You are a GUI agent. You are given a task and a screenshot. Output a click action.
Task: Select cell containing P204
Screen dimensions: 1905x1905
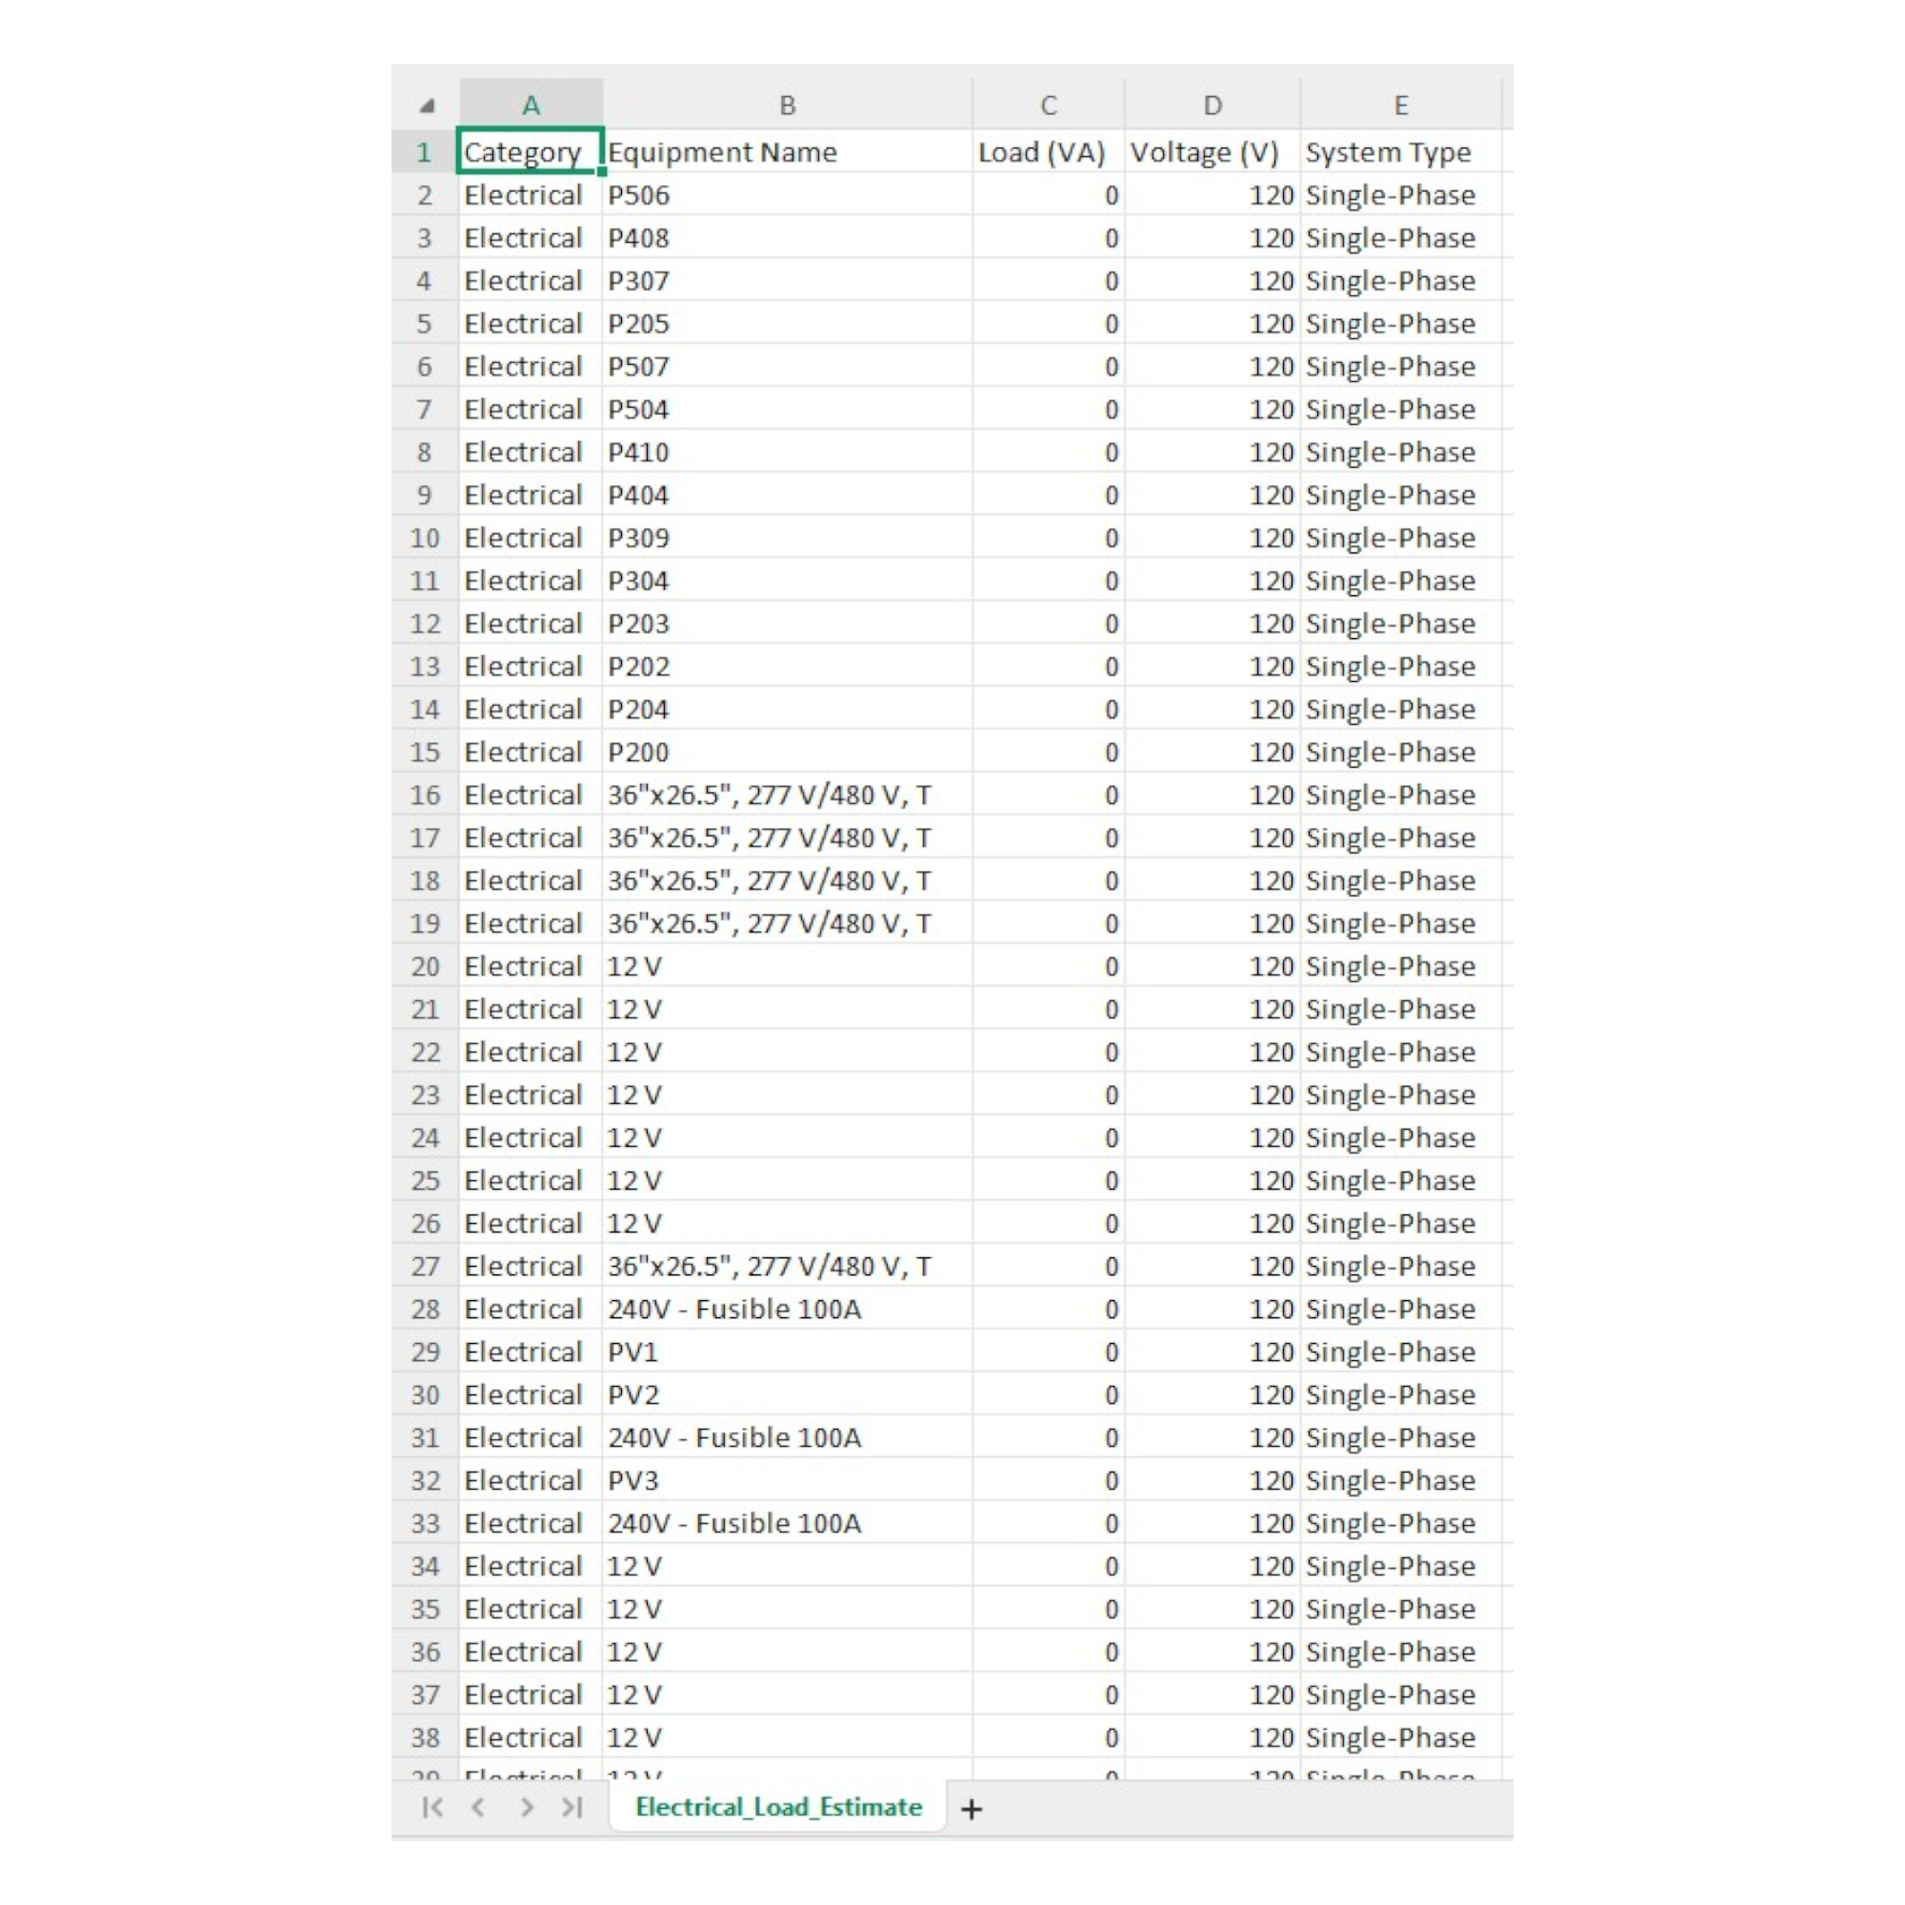click(x=787, y=709)
